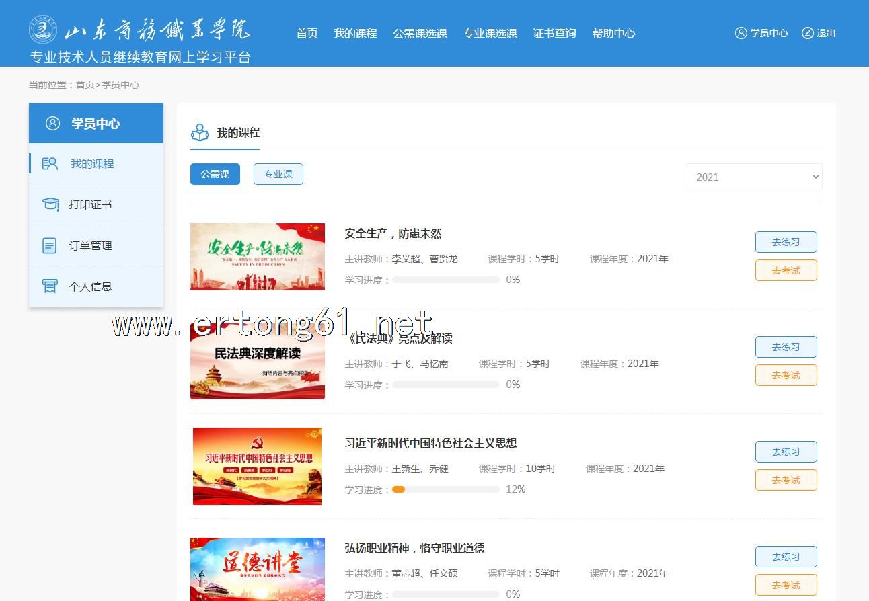The width and height of the screenshot is (869, 601).
Task: Click the 退出 logout icon
Action: 807,33
